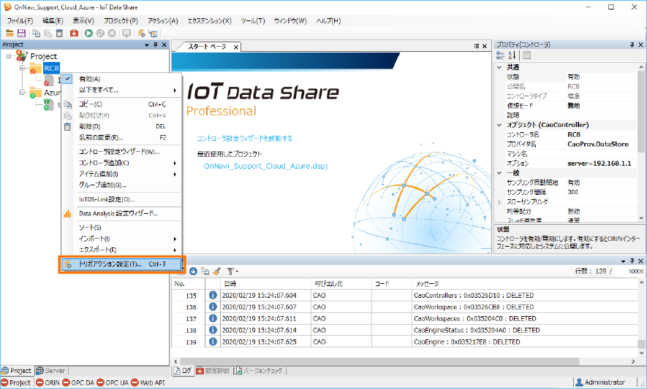647x389 pixels.
Task: Toggle the checked 有効(A) menu item
Action: [x=89, y=79]
